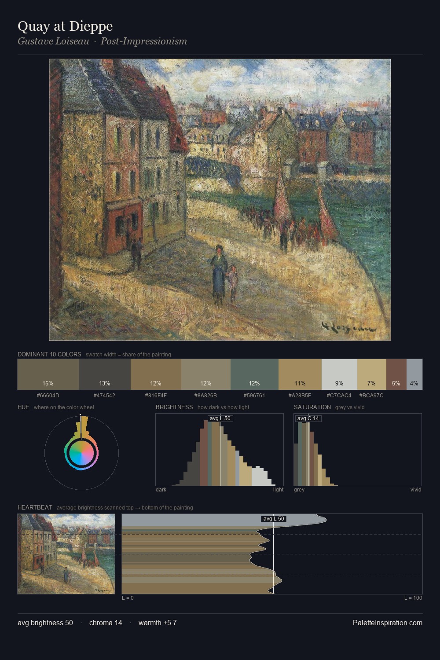Click the 'L = 0' axis label
The image size is (440, 660).
click(x=128, y=598)
